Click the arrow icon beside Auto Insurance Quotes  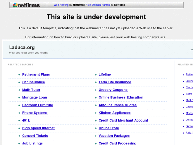coord(96,105)
